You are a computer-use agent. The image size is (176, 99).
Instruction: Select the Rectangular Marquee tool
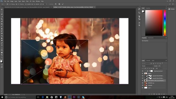(x=2, y=12)
